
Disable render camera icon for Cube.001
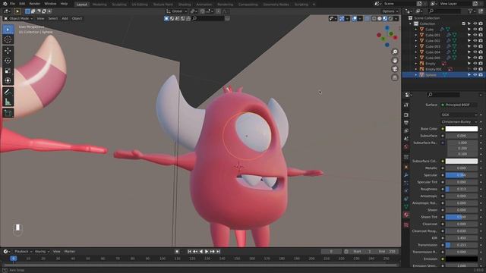coord(481,35)
